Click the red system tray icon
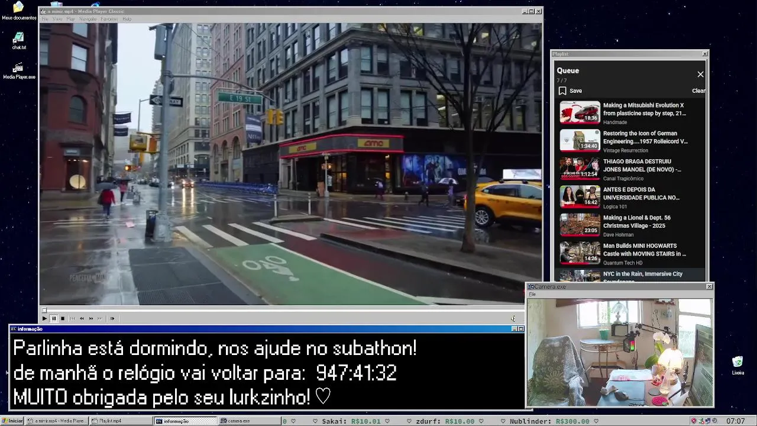 point(694,421)
